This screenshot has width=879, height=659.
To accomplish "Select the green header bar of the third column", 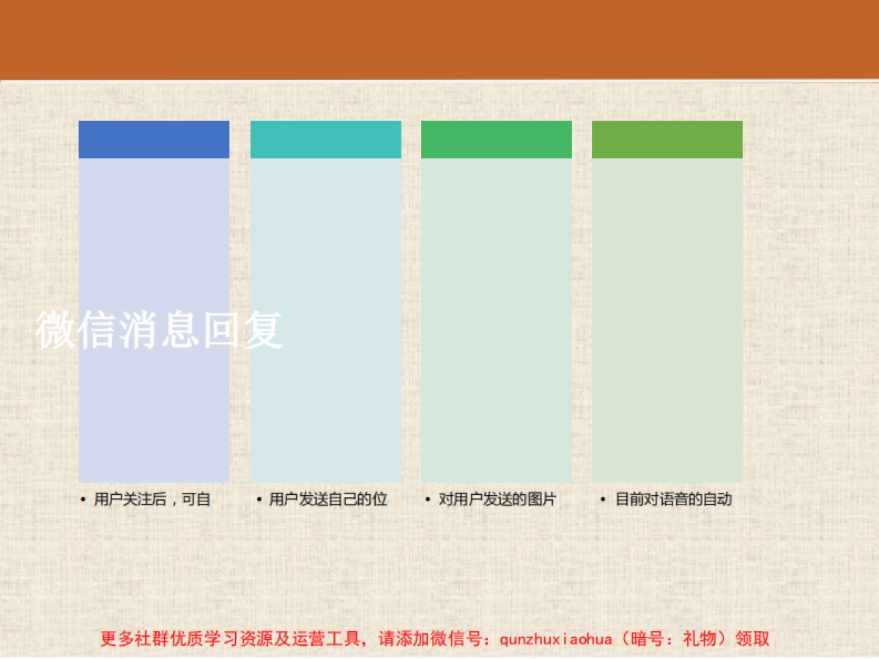I will [497, 139].
